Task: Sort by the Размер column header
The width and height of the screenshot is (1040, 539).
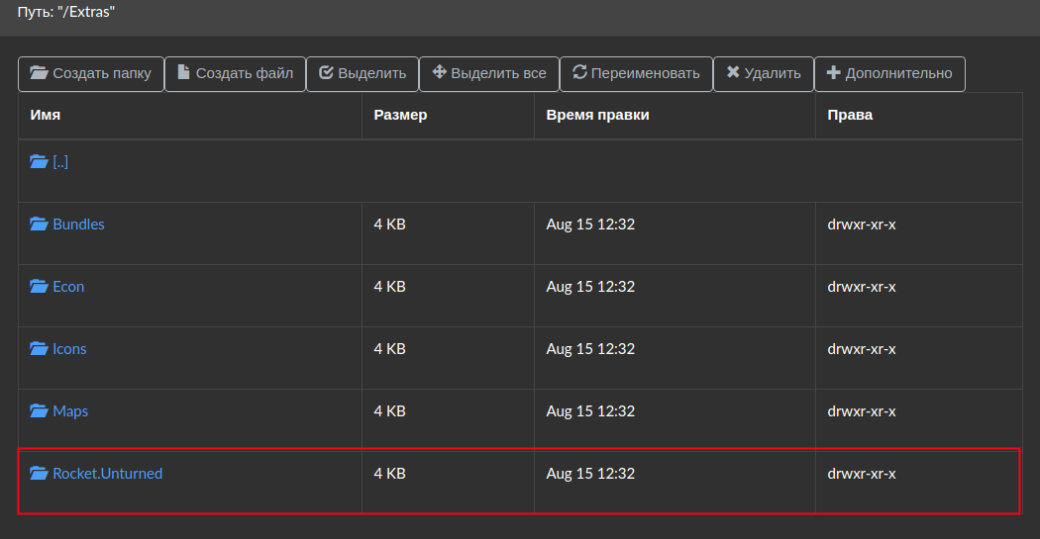Action: pyautogui.click(x=400, y=115)
